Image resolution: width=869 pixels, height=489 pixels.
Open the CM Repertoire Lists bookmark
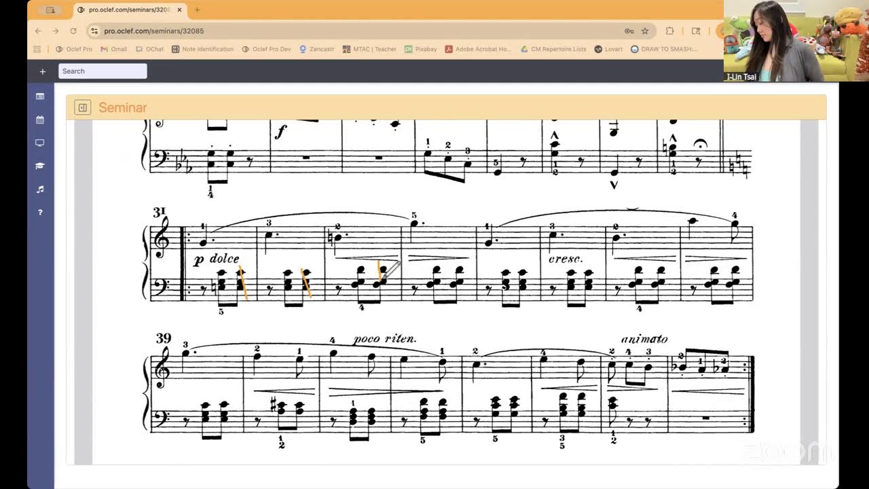point(553,49)
